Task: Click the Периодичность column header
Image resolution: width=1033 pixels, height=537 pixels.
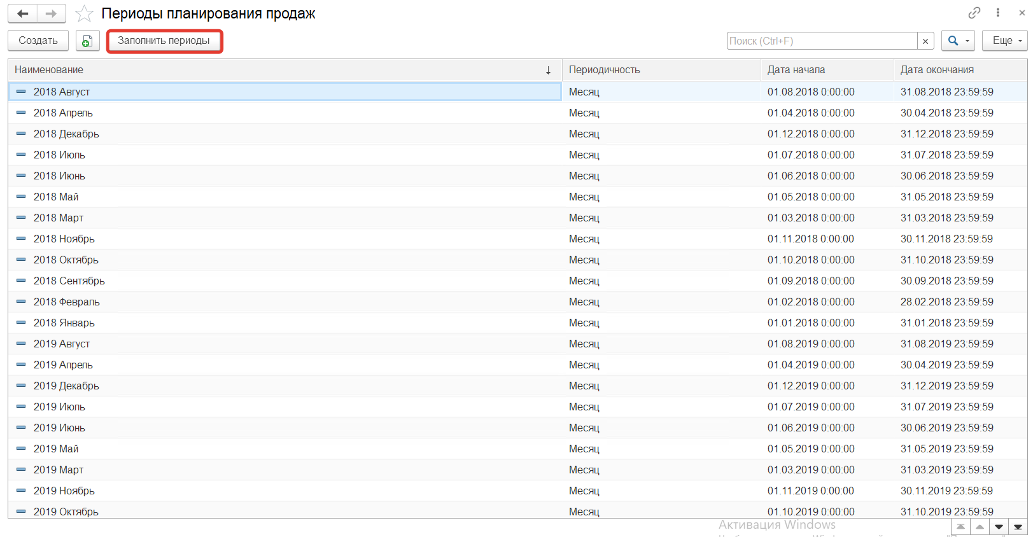Action: point(661,70)
